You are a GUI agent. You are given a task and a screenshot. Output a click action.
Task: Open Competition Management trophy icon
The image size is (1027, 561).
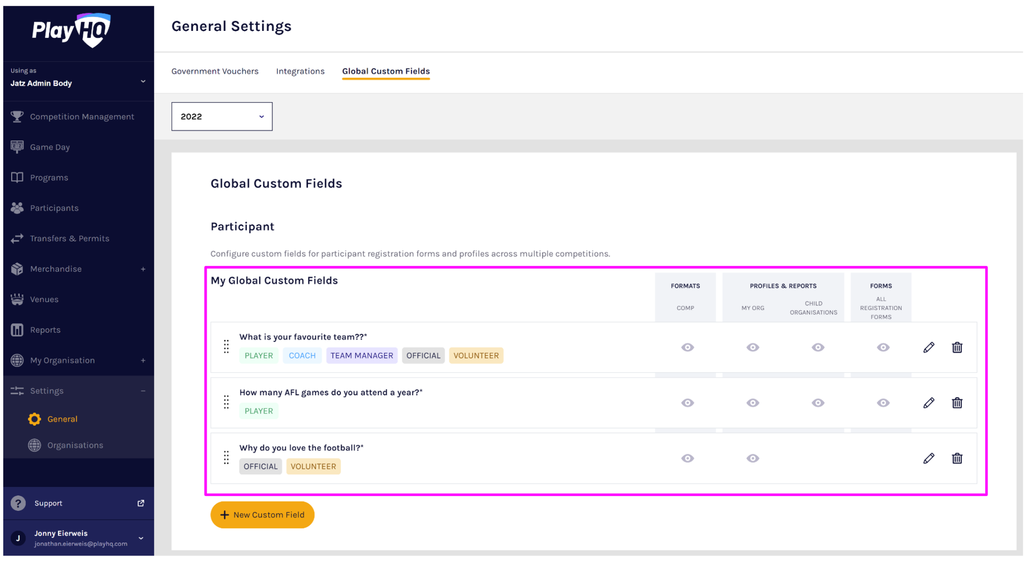click(17, 117)
